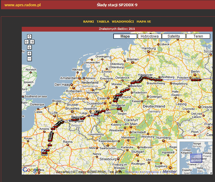Click the Stuttgart city label
Viewport: 215px width, 182px height.
(138, 152)
